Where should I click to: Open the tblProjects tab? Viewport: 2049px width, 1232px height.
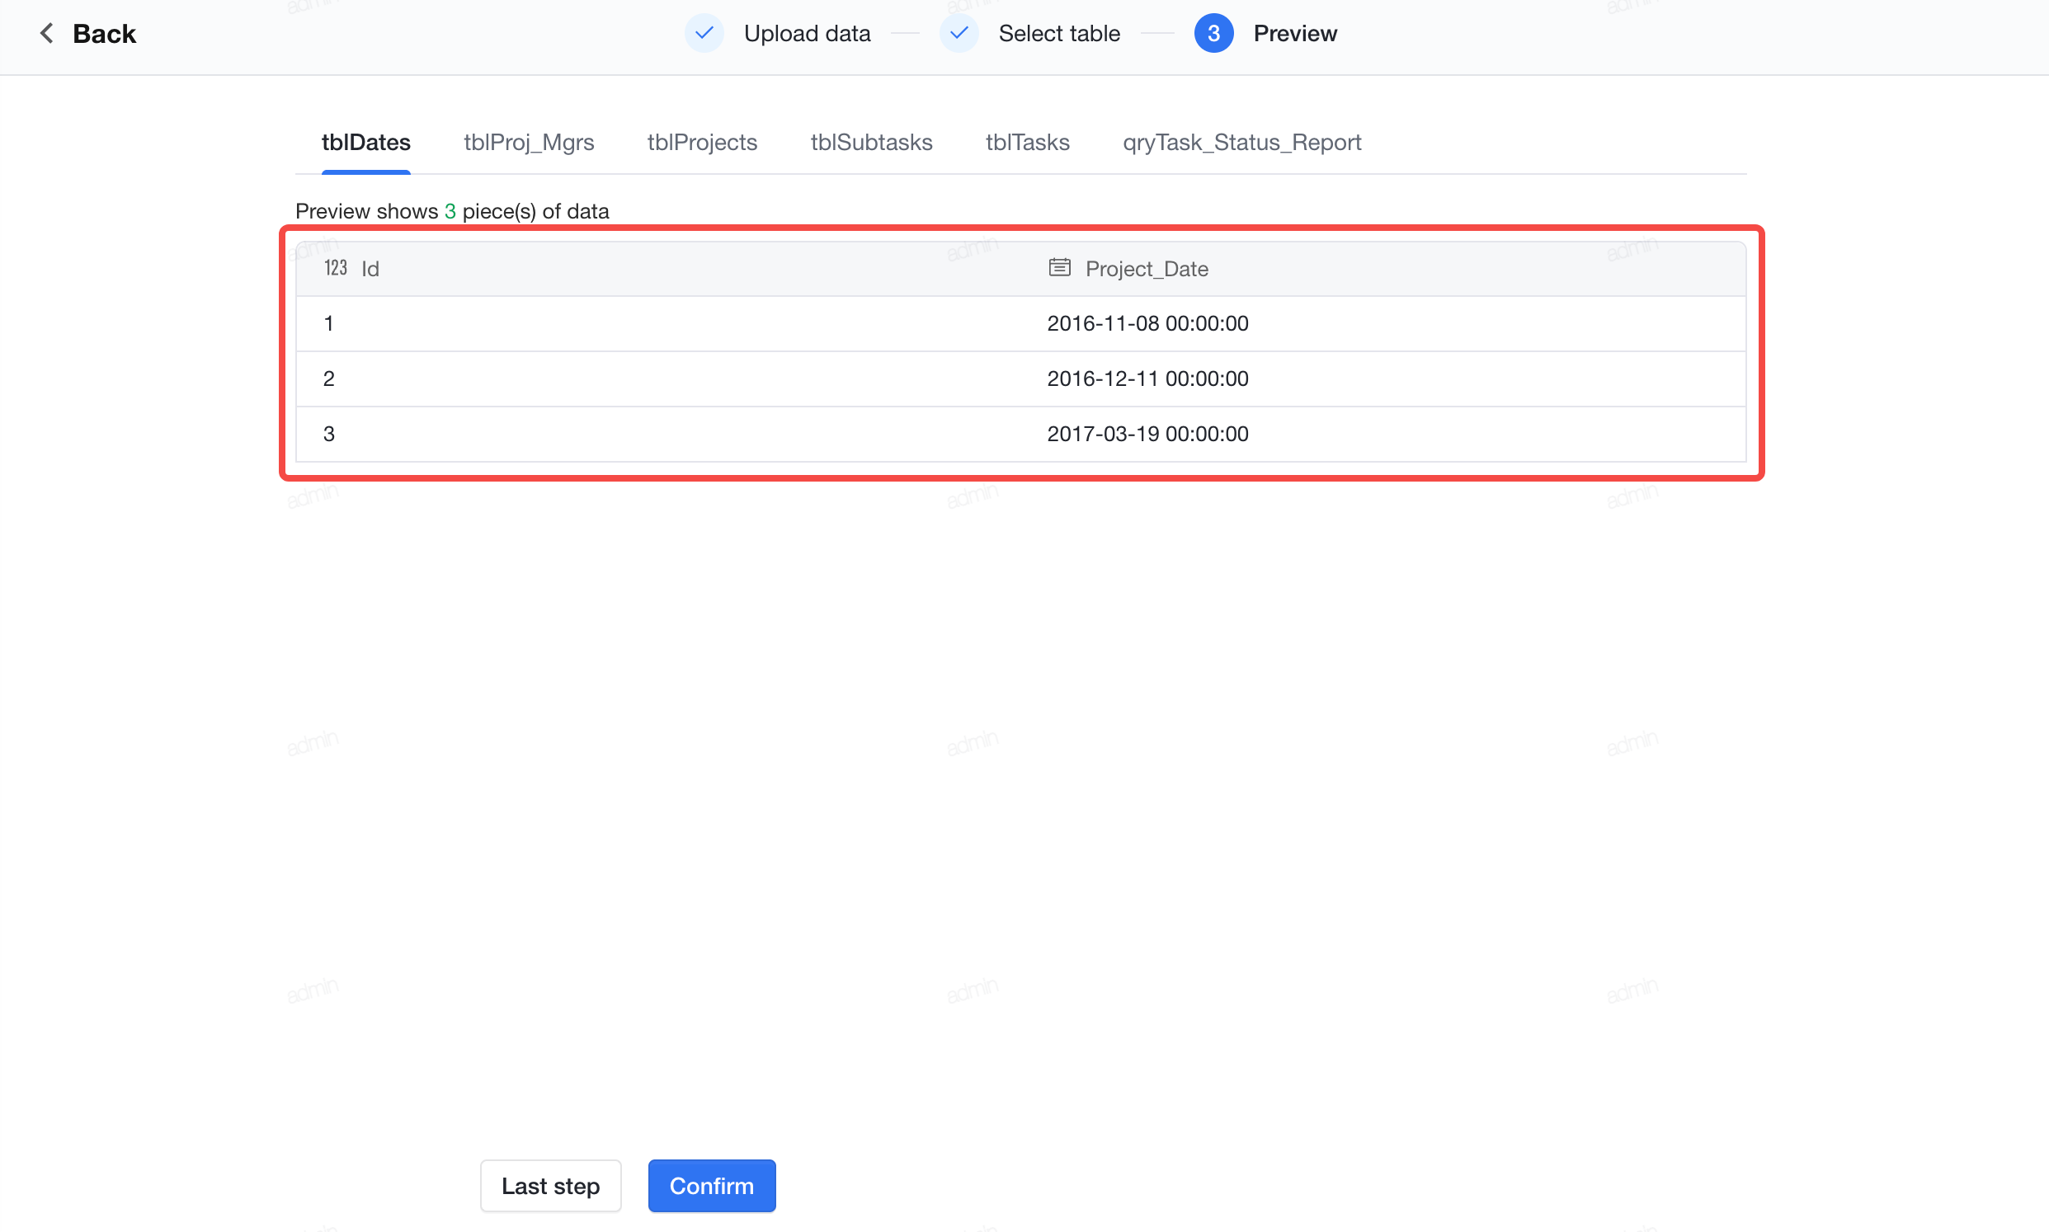coord(702,143)
